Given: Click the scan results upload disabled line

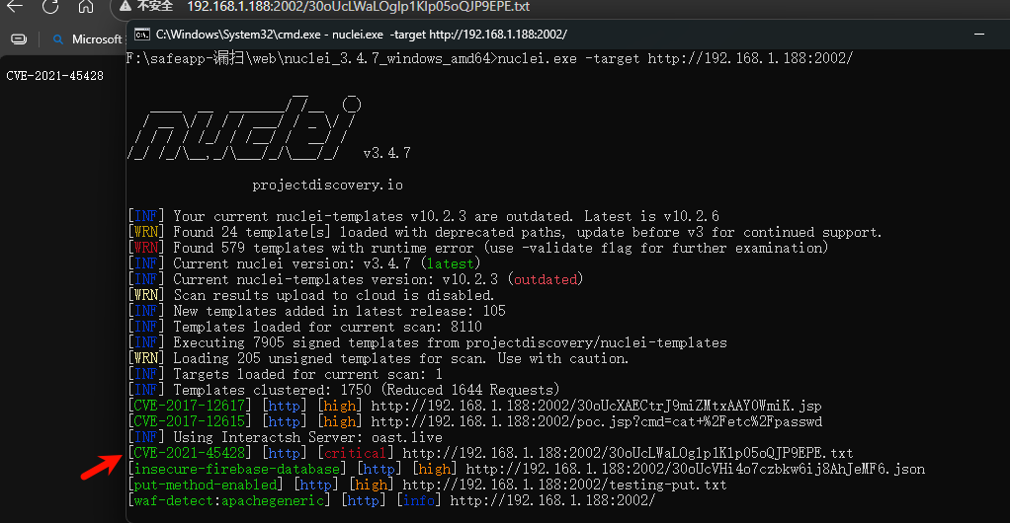Looking at the screenshot, I should (x=311, y=295).
